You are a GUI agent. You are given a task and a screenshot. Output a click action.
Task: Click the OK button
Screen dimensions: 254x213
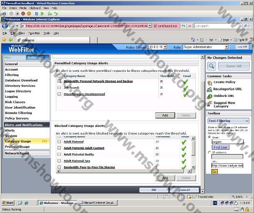coord(154,190)
